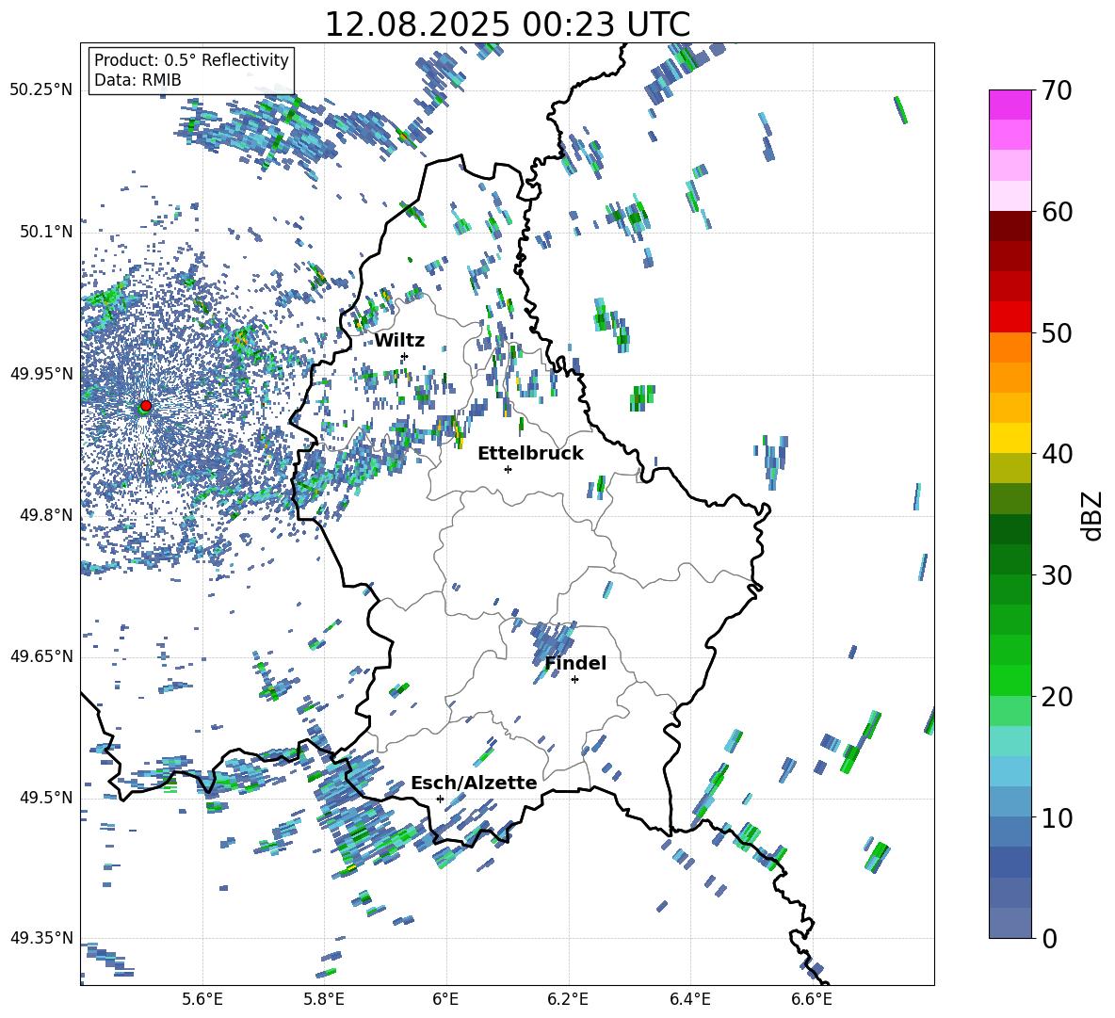Click the title 12.08.2025 00:23 UTC
The image size is (1115, 1018).
[x=507, y=24]
